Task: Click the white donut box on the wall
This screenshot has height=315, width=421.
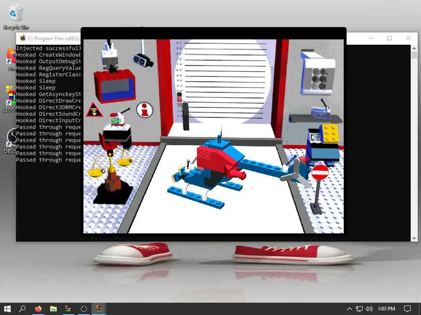Action: click(318, 73)
